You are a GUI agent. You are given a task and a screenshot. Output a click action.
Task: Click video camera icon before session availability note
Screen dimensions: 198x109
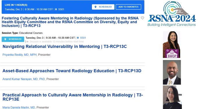pyautogui.click(x=27, y=42)
